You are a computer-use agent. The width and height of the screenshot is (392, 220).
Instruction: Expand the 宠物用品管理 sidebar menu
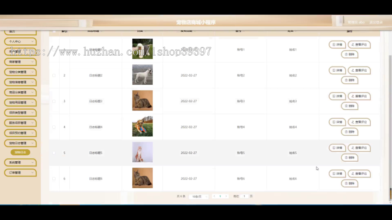tap(20, 103)
